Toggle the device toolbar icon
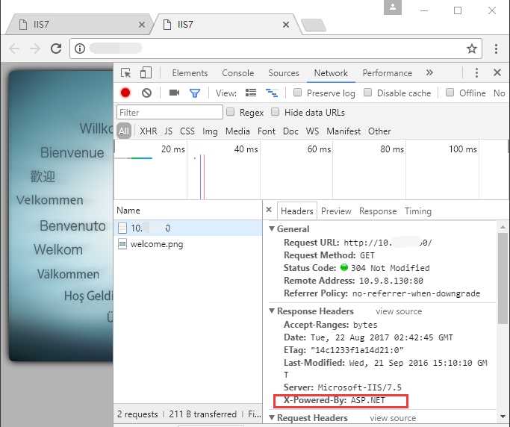510x427 pixels. [146, 73]
